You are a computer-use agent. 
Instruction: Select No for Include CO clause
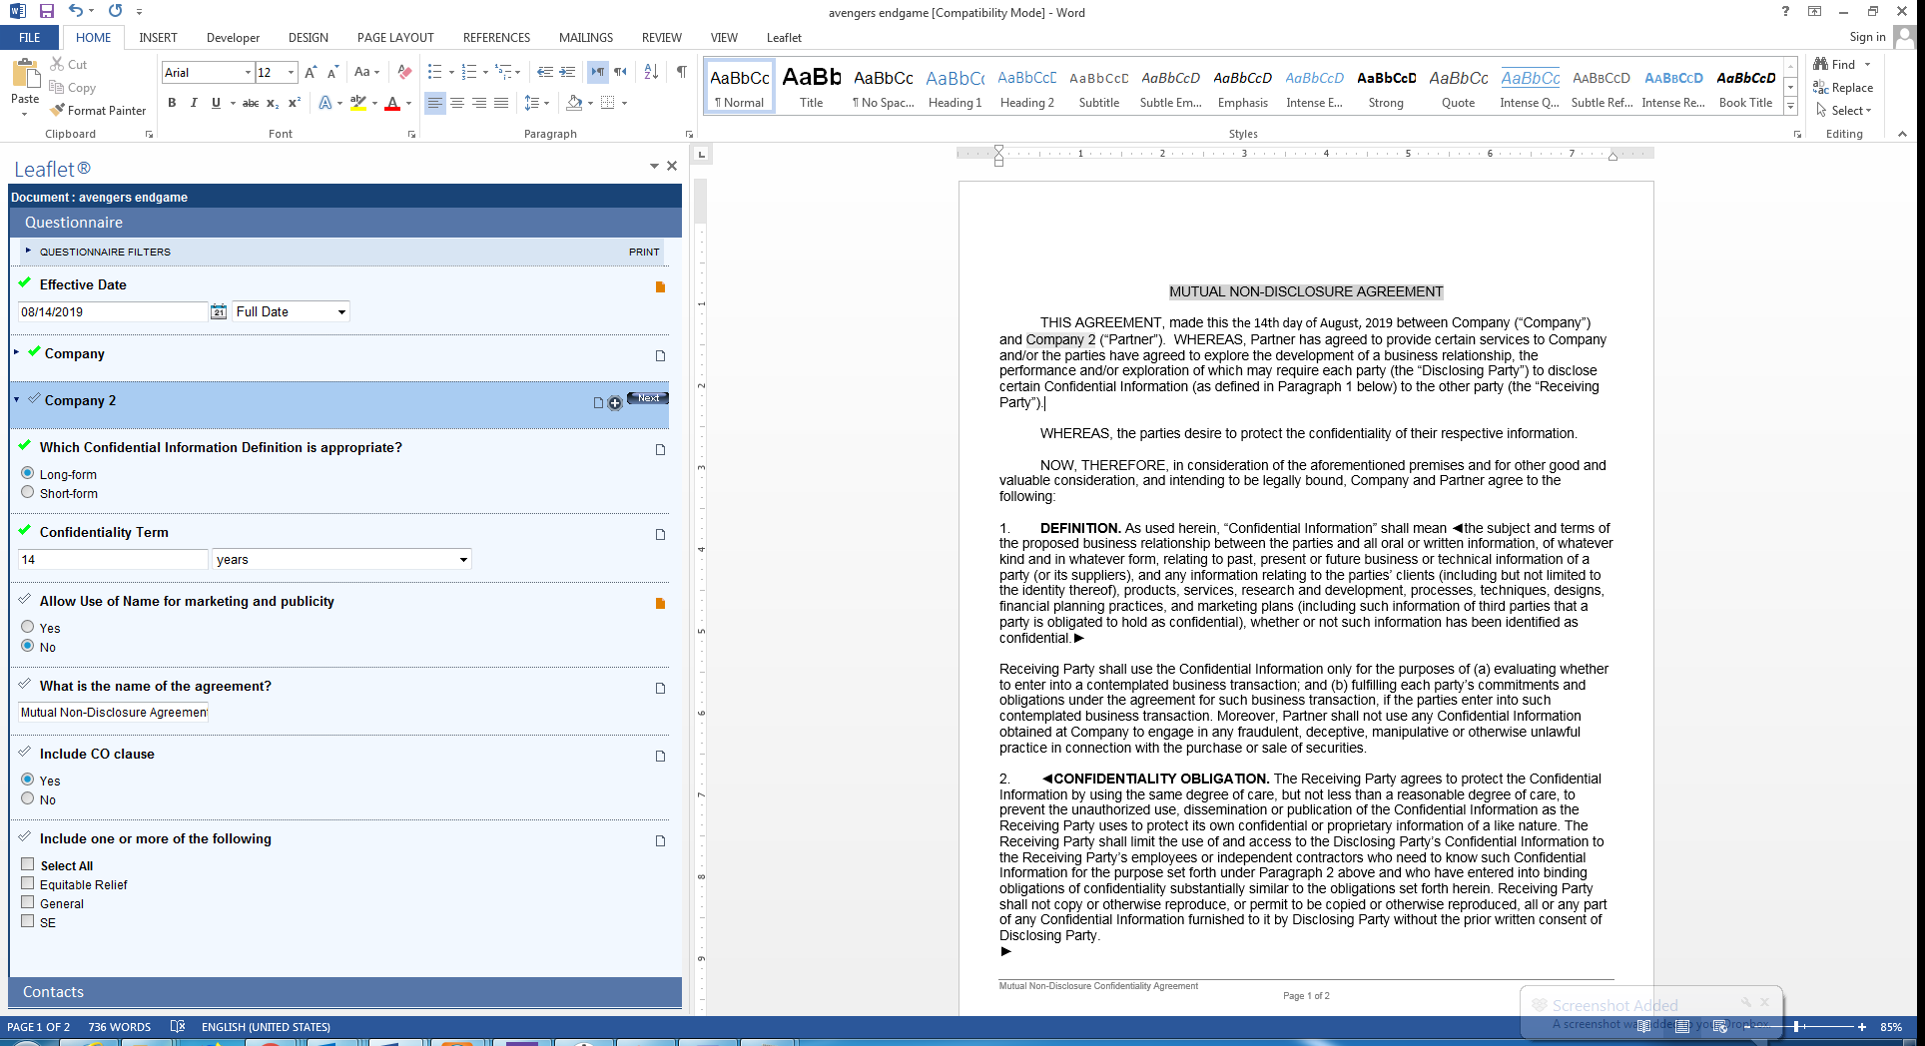[x=28, y=798]
